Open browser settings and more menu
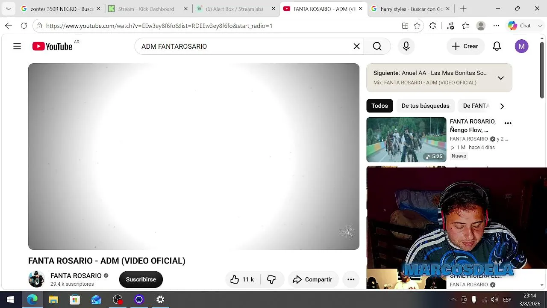This screenshot has height=308, width=547. 496,26
